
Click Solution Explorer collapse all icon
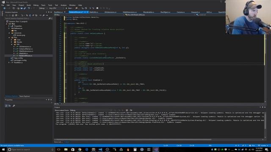tap(33, 15)
